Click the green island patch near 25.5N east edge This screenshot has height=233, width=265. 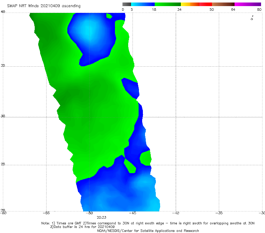[x=146, y=158]
